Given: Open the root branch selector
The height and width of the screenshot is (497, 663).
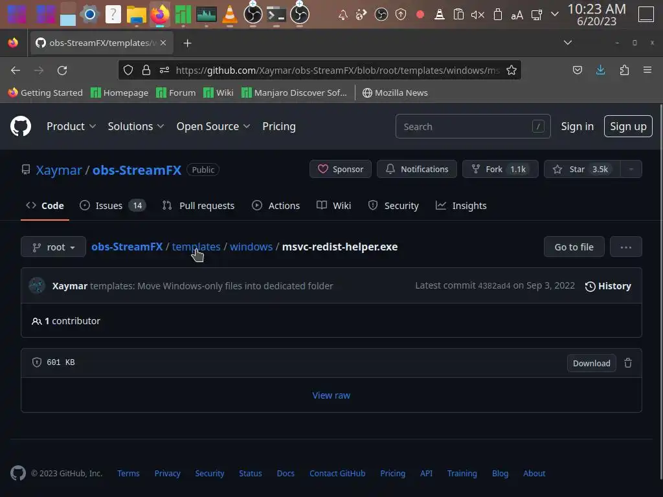Looking at the screenshot, I should (53, 247).
